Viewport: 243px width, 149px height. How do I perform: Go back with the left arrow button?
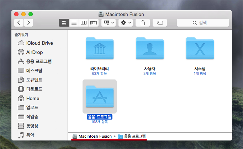(x=19, y=23)
